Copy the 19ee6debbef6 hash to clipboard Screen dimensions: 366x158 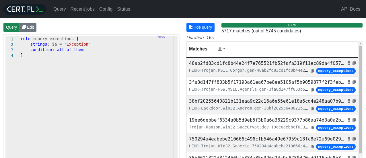[354, 120]
